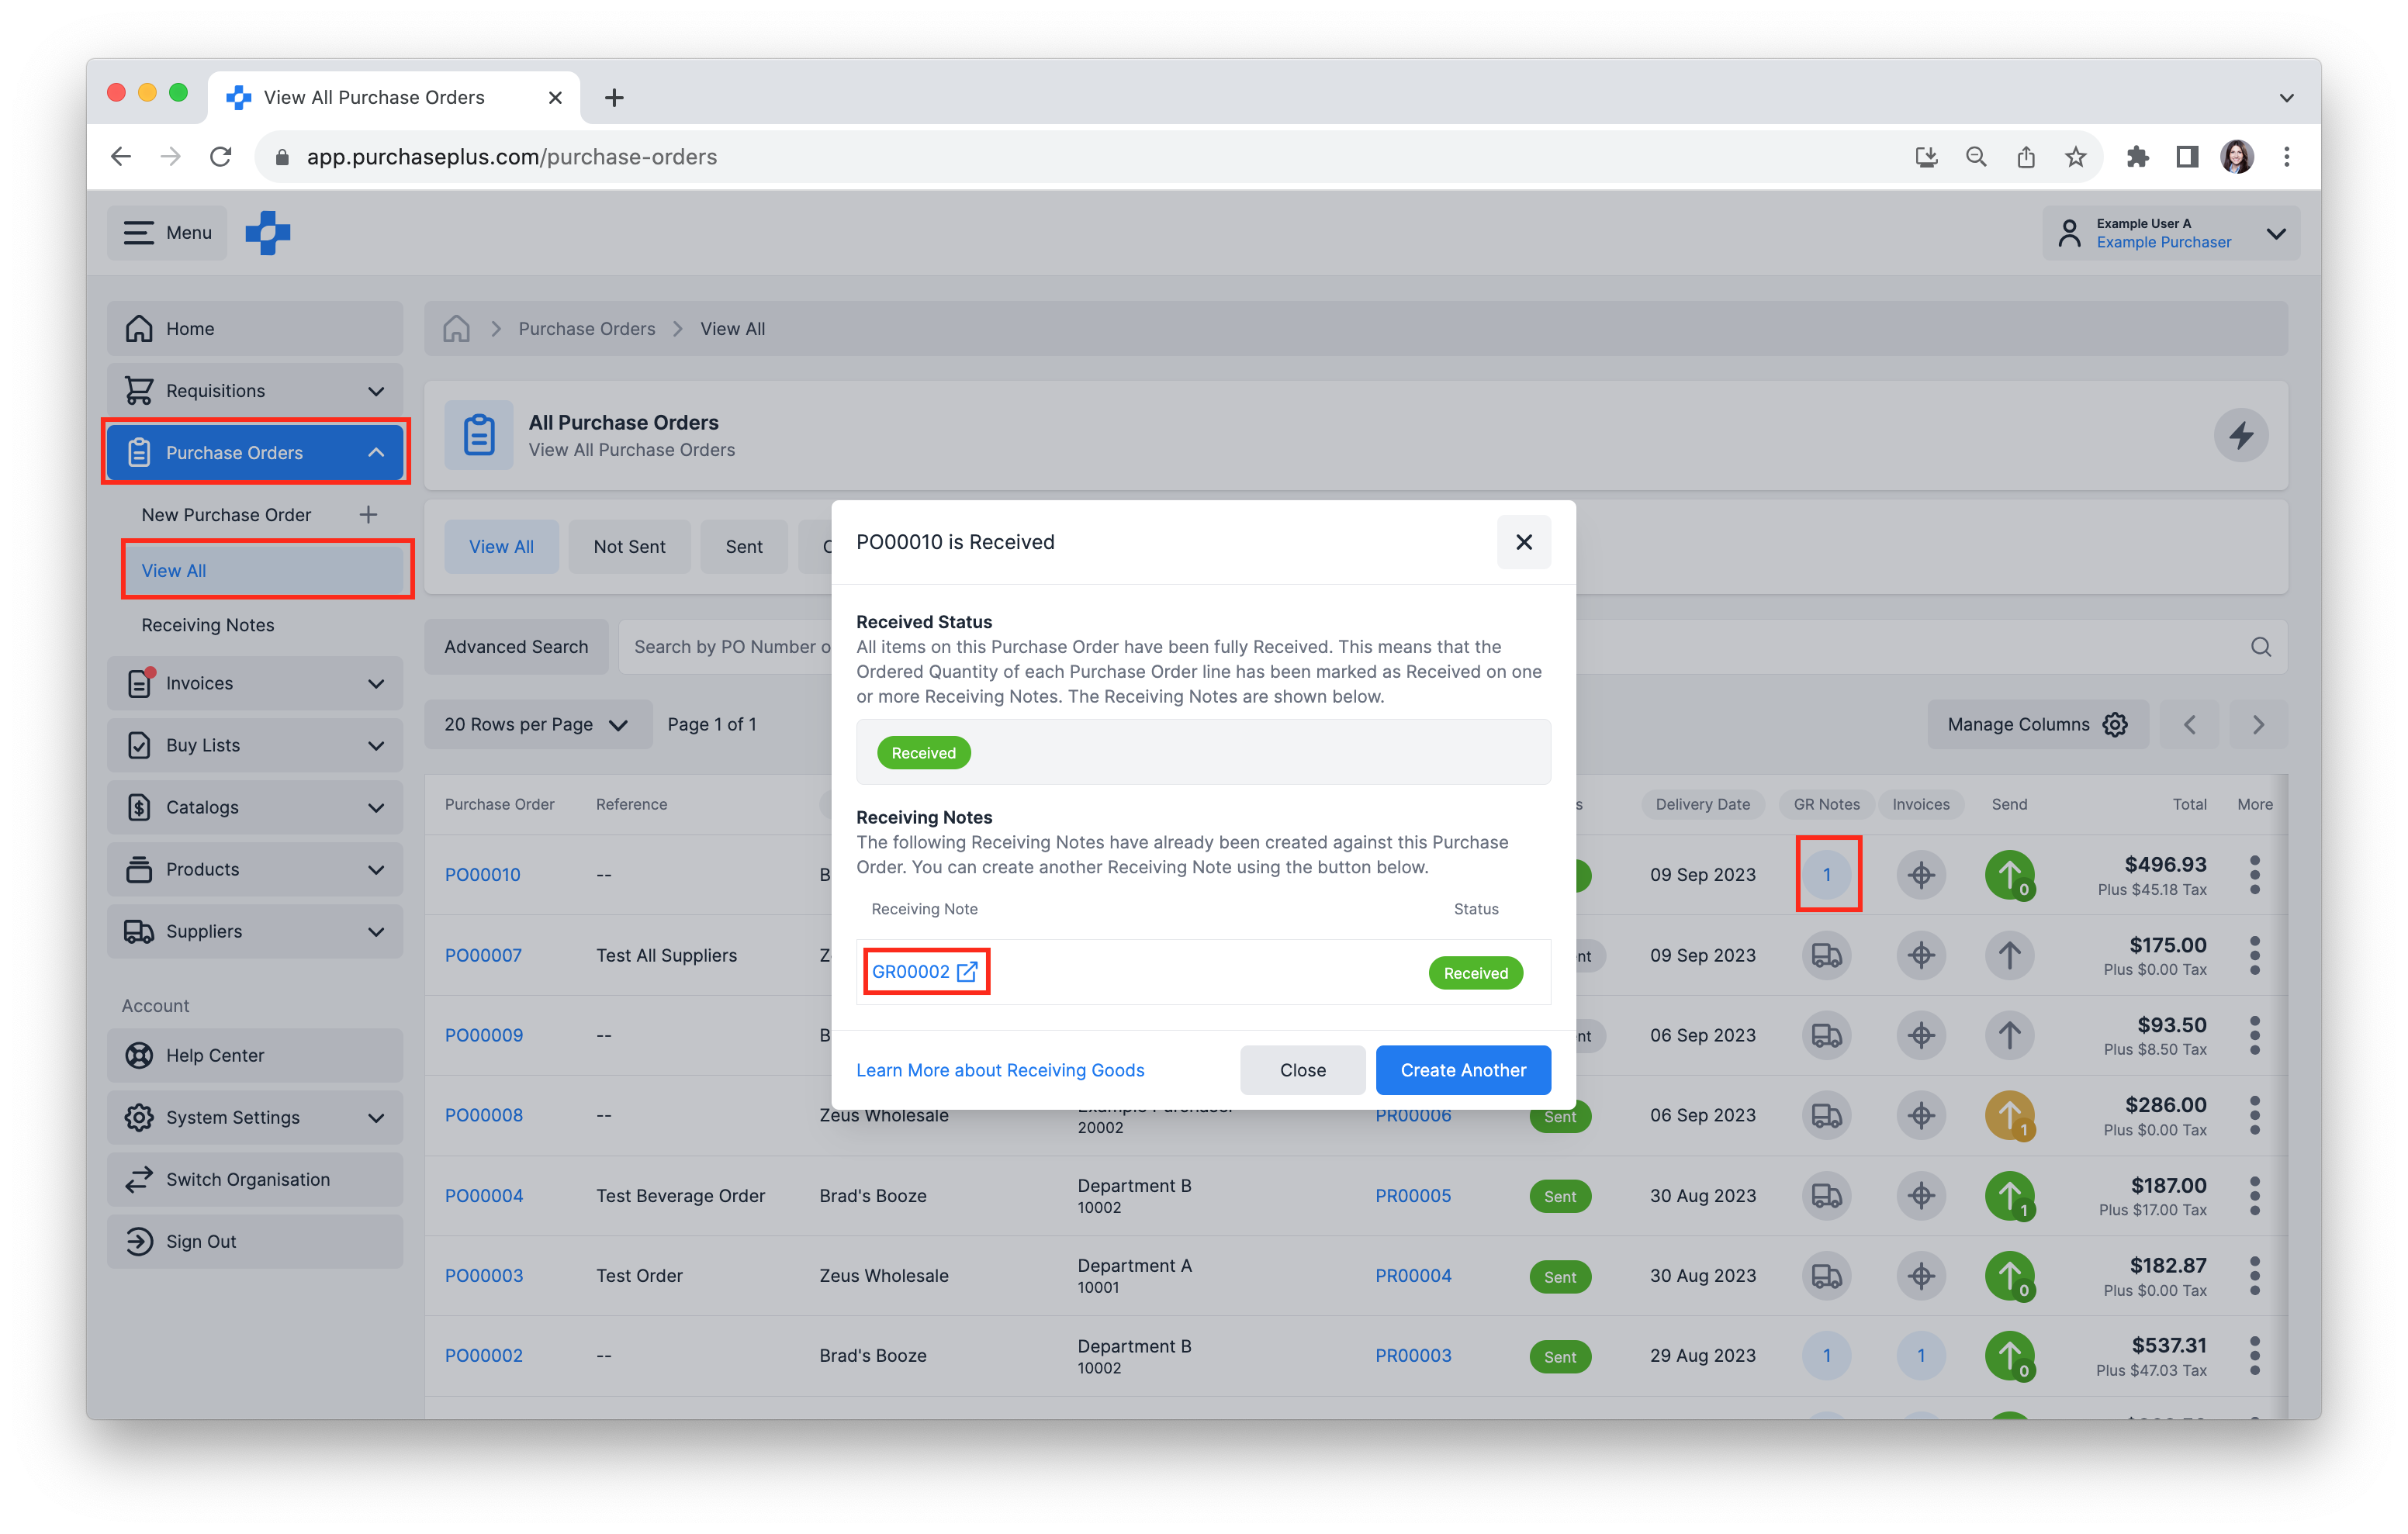Open More options menu for PO00009
This screenshot has height=1534, width=2408.
pos(2254,1035)
